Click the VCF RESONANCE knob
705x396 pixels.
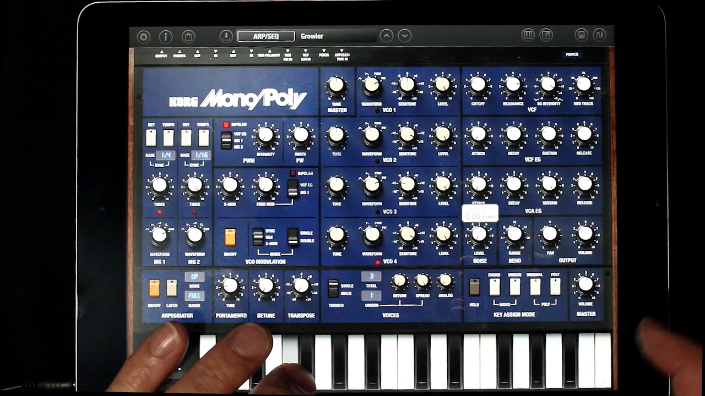pyautogui.click(x=513, y=84)
